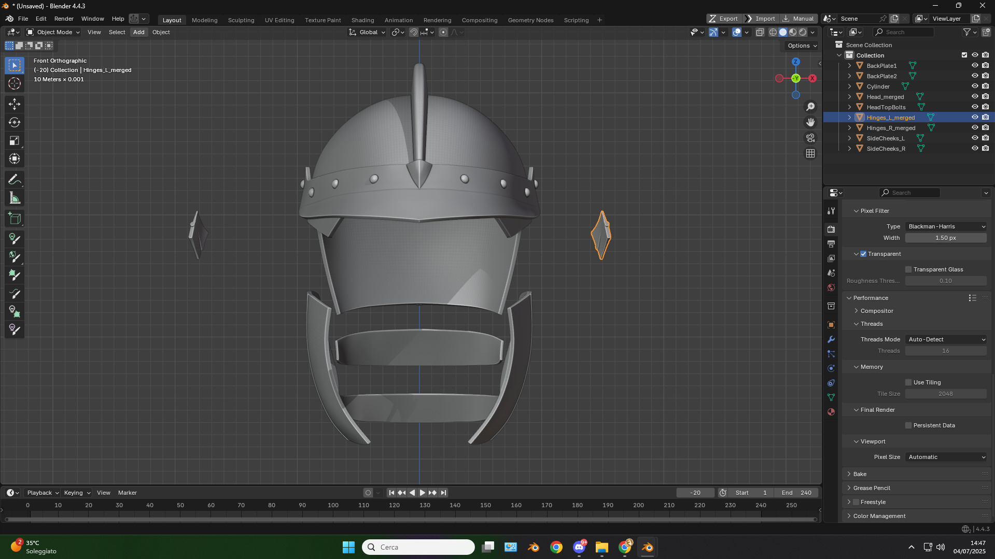Image resolution: width=995 pixels, height=559 pixels.
Task: Switch to Geometry Nodes workspace tab
Action: [x=530, y=20]
